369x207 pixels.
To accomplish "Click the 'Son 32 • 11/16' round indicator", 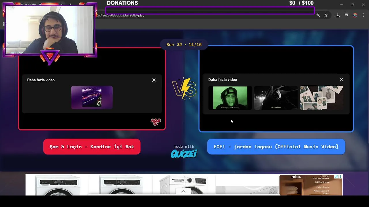I will pyautogui.click(x=184, y=45).
